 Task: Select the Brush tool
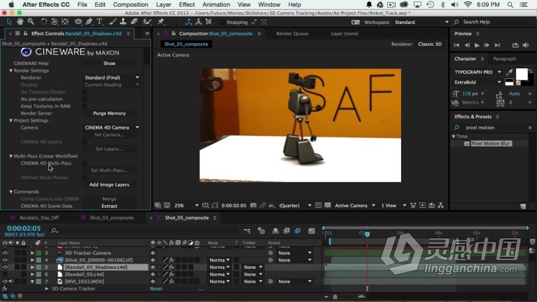click(113, 22)
